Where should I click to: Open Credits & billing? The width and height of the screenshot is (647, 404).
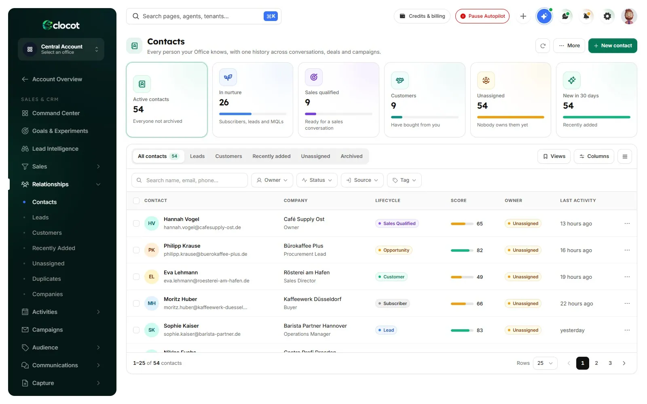point(422,16)
